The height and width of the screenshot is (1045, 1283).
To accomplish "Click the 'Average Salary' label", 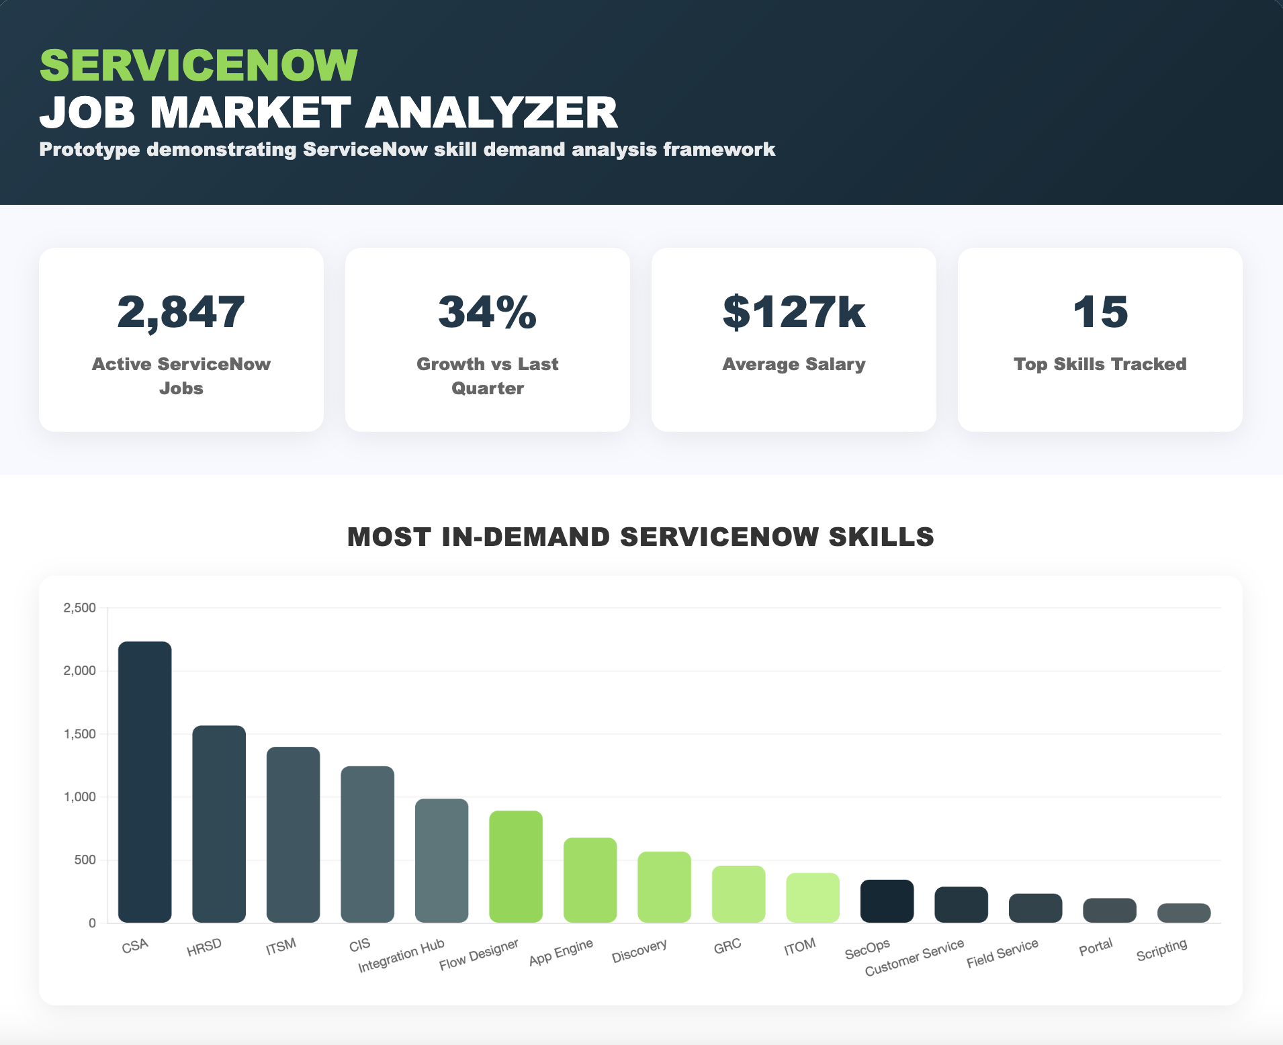I will 794,364.
